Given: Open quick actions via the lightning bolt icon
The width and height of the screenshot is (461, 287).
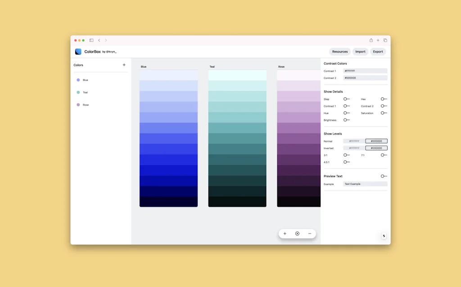Looking at the screenshot, I should tap(384, 235).
